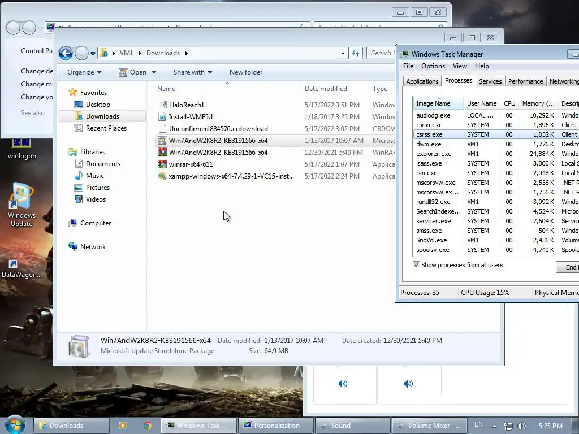Viewport: 579px width, 434px height.
Task: Select the WinRAR archive Win7AndW2K8R2-KB3191566-x64 icon
Action: 162,152
